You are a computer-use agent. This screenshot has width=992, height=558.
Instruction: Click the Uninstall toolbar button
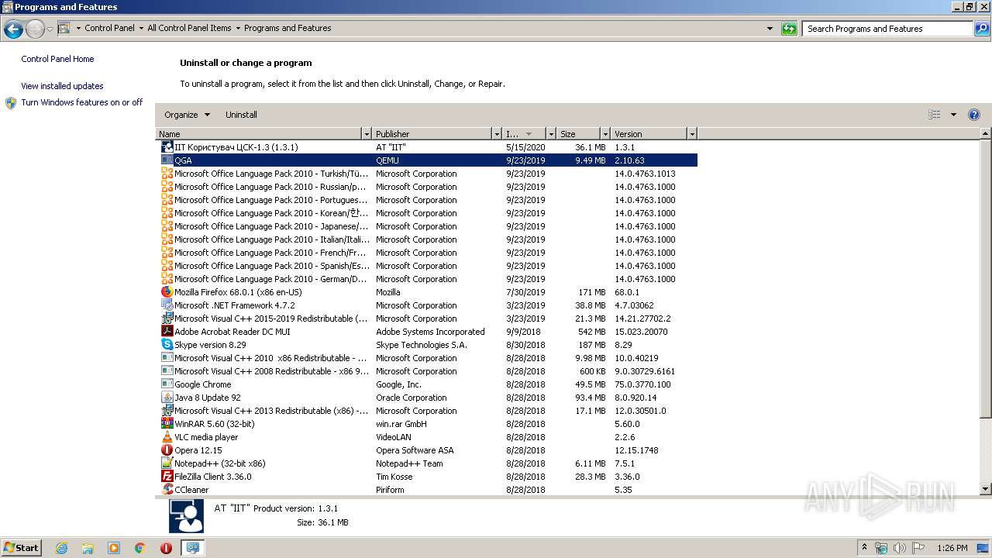tap(241, 115)
